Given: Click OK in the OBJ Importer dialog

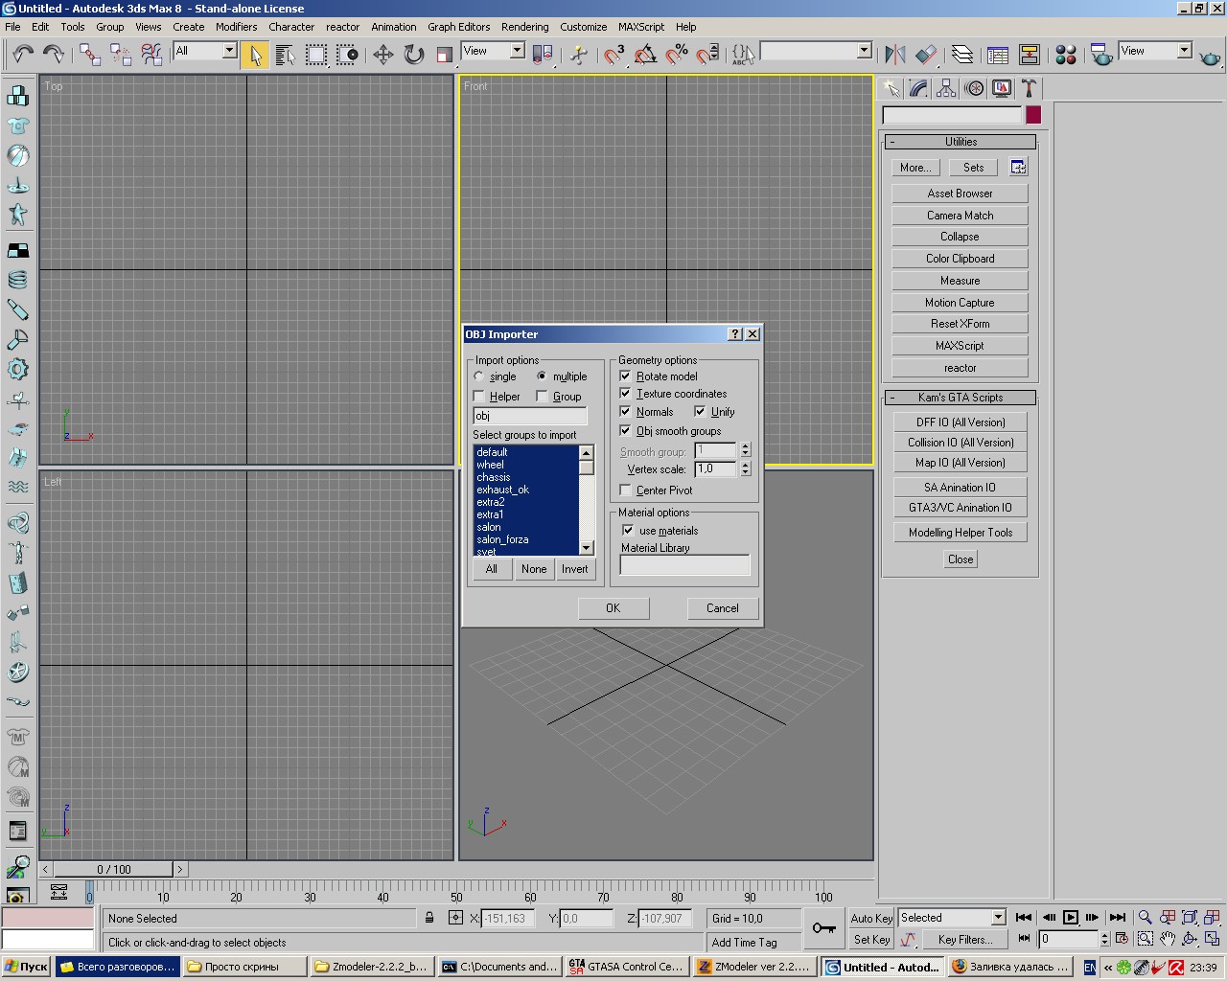Looking at the screenshot, I should coord(613,608).
